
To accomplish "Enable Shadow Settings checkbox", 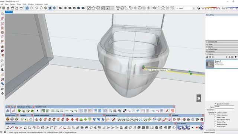I will 215,124.
